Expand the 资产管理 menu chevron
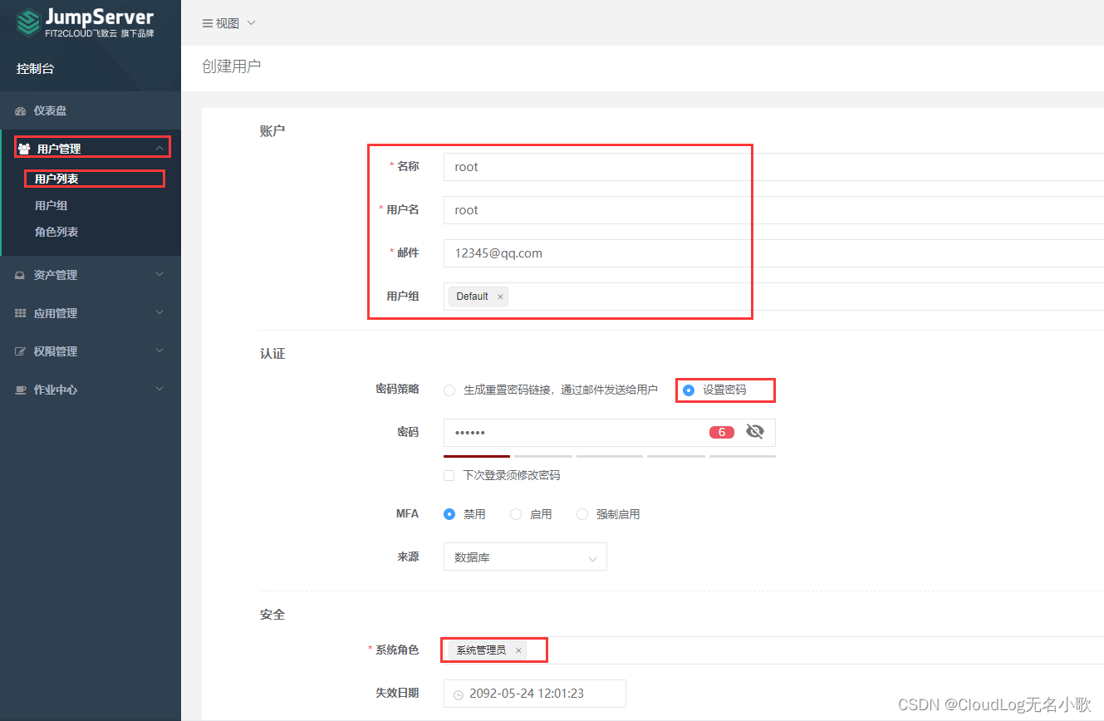 point(159,274)
